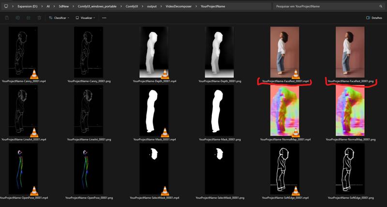Screen dimensions: 387x207
Task: Click the search magnifier icon
Action: [381, 6]
